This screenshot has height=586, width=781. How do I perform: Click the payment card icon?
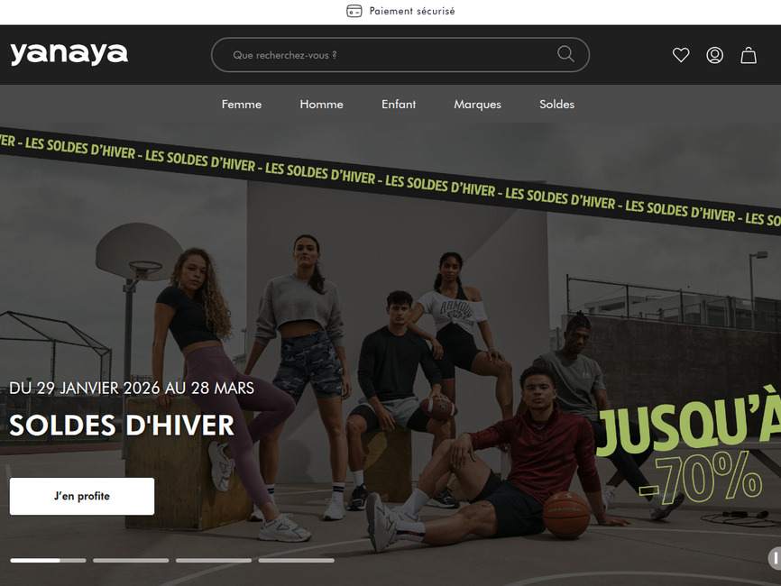coord(353,10)
